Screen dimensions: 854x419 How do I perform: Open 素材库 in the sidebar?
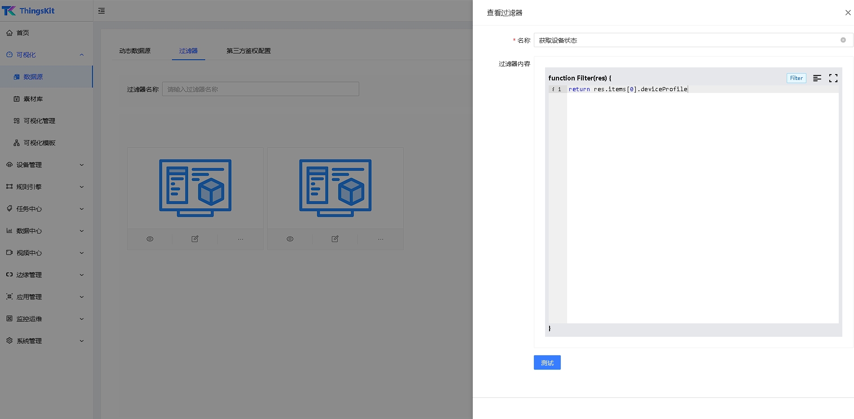click(33, 99)
